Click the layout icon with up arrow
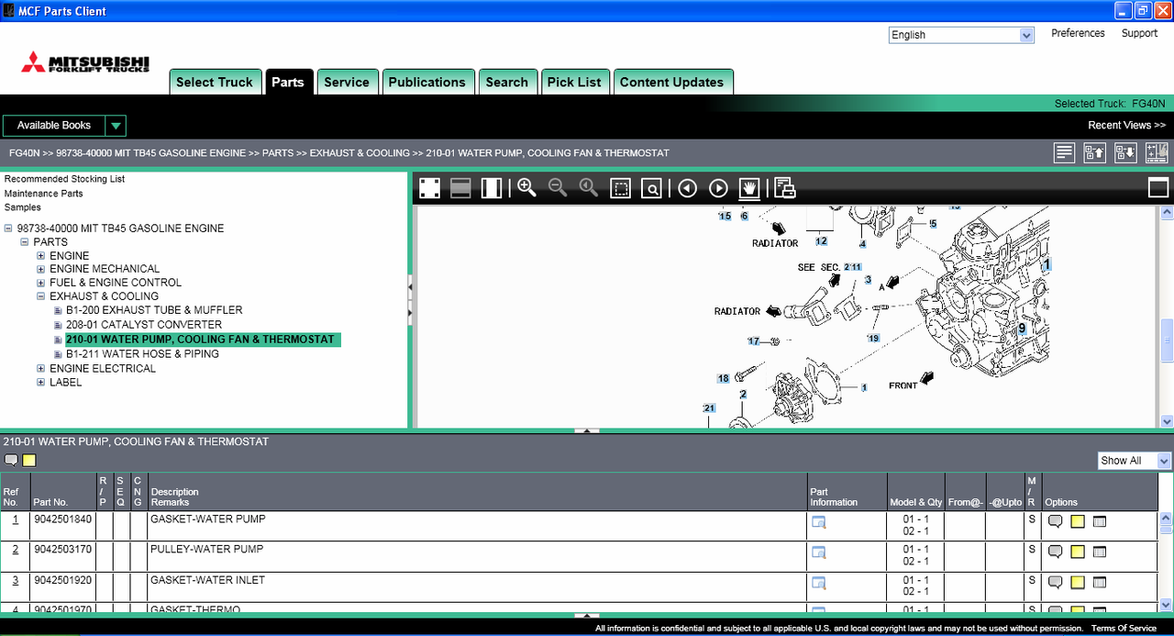 click(1094, 153)
